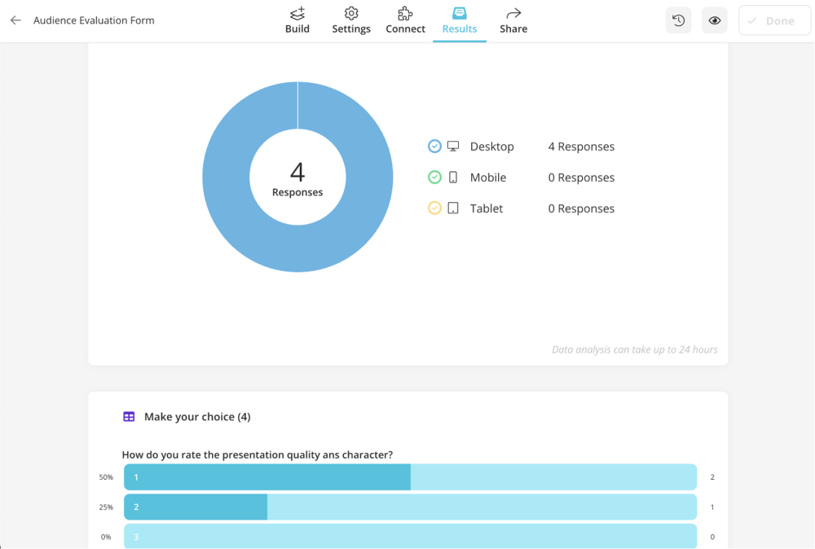This screenshot has height=549, width=815.
Task: Click the Tablet device icon in the legend
Action: pos(453,208)
